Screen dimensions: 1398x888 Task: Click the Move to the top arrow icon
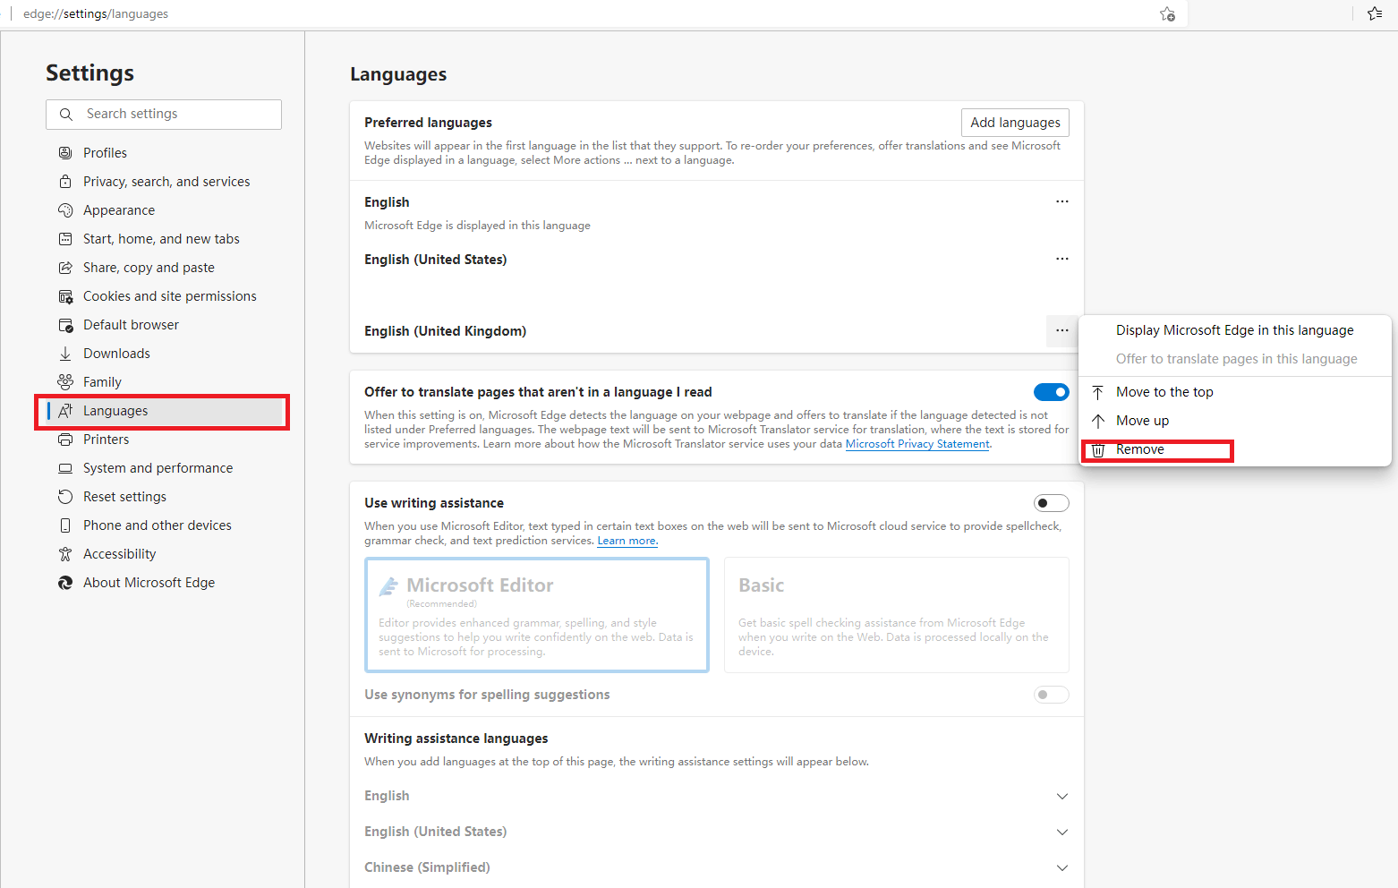pyautogui.click(x=1098, y=392)
